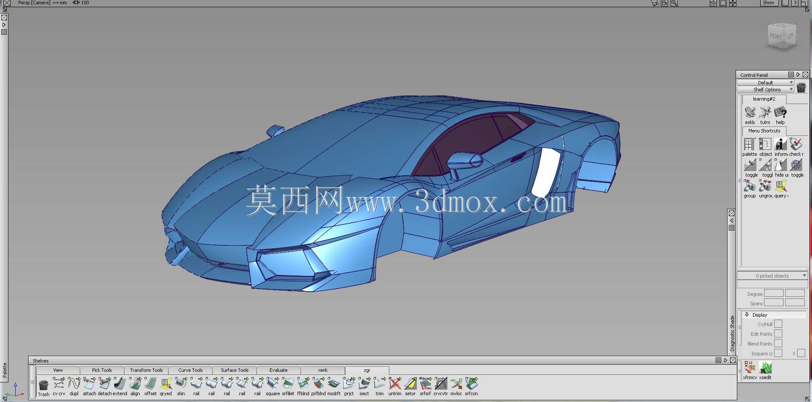Image resolution: width=812 pixels, height=402 pixels.
Task: Select the detach tool
Action: (x=104, y=383)
